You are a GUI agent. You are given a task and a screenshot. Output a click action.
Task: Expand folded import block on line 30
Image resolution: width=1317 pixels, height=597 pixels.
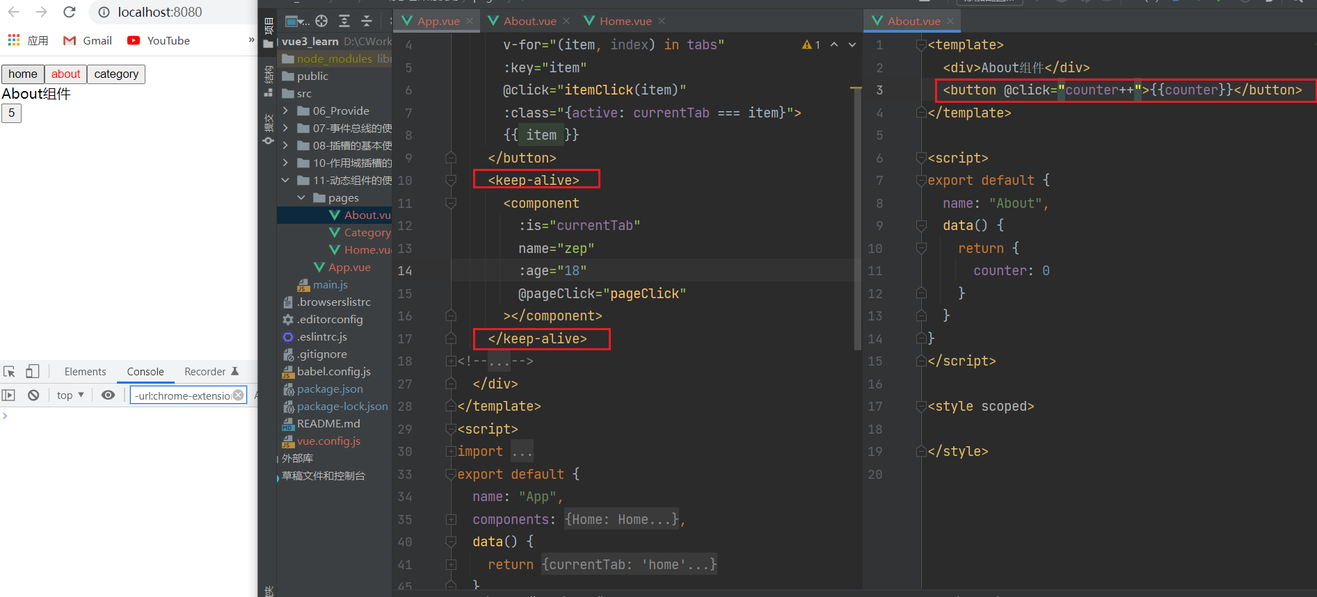point(451,451)
